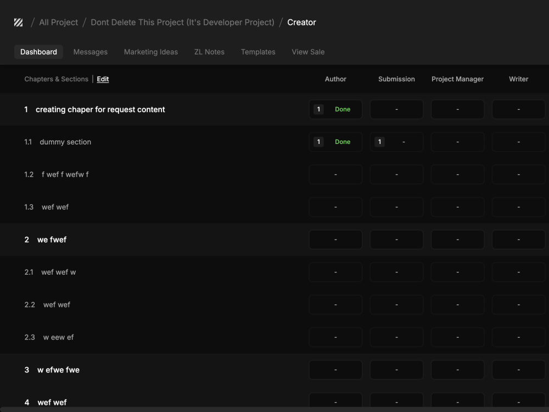Click the Writer column header

point(519,79)
